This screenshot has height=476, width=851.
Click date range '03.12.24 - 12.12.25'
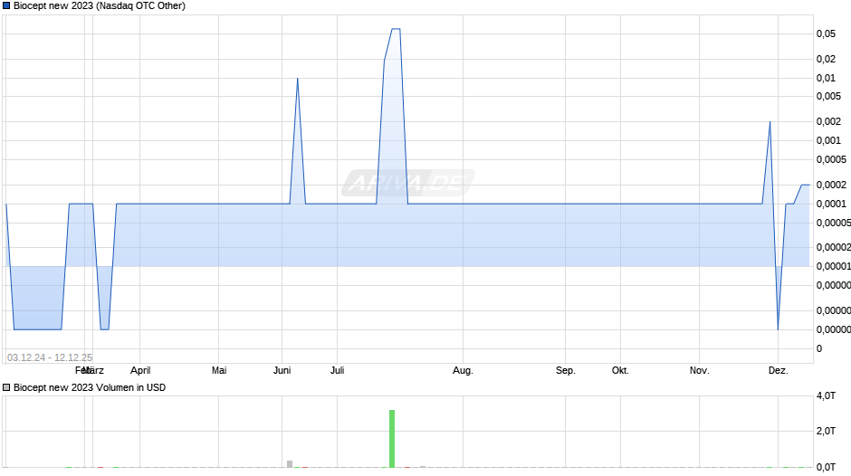50,357
